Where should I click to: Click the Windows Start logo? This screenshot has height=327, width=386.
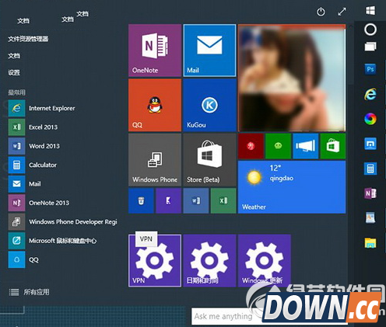[370, 11]
